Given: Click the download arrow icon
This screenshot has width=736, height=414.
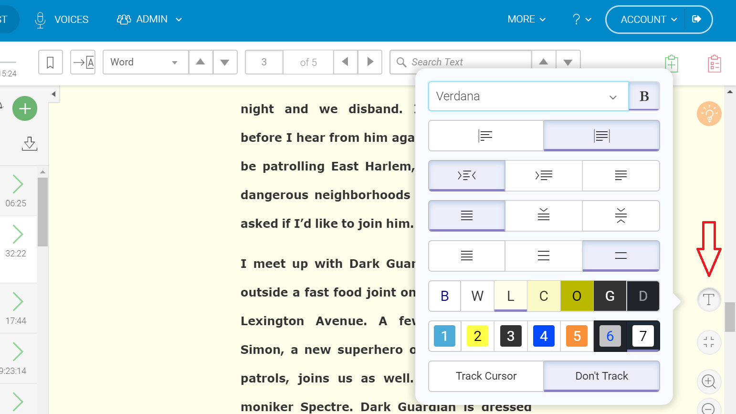Looking at the screenshot, I should point(30,143).
